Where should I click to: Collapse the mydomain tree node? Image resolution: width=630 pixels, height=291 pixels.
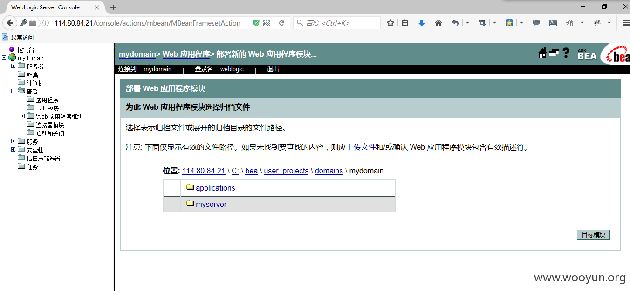(x=4, y=58)
